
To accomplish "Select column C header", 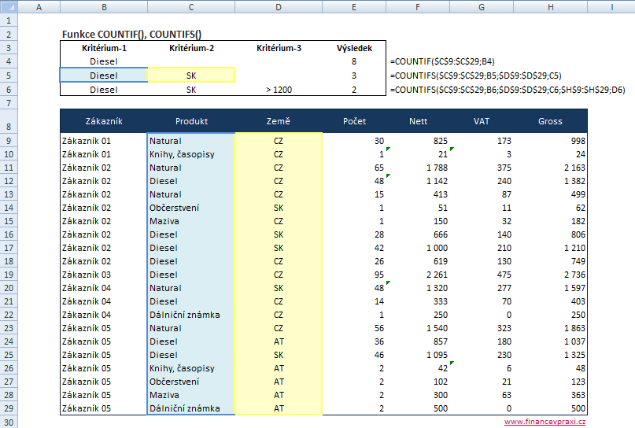I will coord(191,7).
